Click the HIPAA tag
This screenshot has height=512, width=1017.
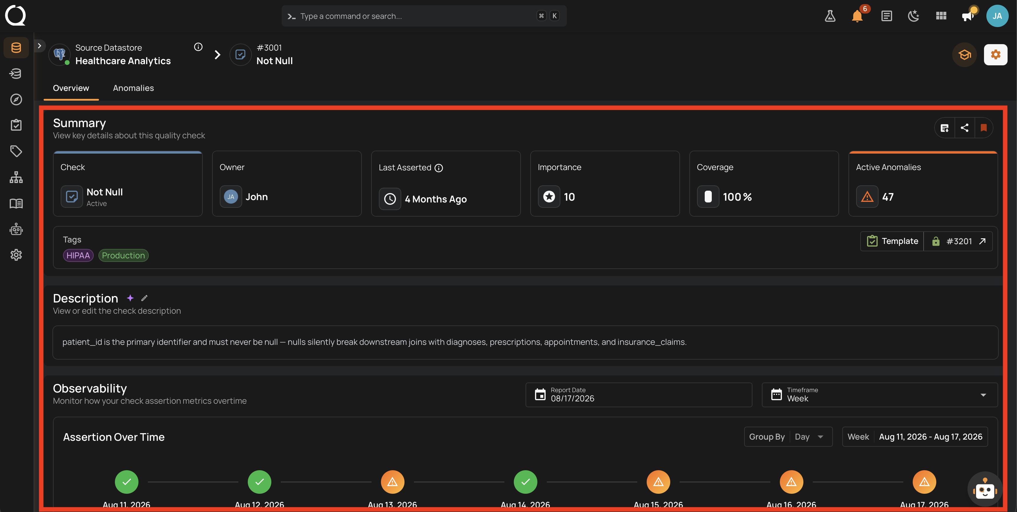(78, 256)
